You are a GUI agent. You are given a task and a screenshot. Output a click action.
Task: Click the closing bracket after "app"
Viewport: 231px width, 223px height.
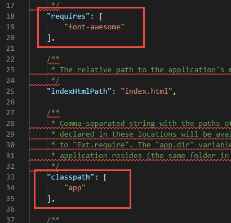(49, 199)
